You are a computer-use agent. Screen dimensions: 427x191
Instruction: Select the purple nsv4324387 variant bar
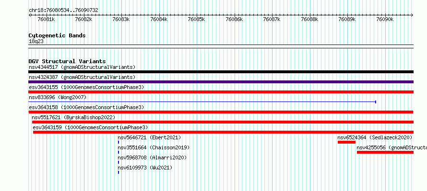pos(221,82)
